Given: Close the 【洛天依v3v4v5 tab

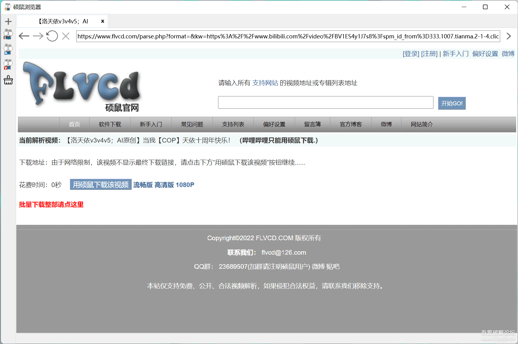Looking at the screenshot, I should click(102, 21).
